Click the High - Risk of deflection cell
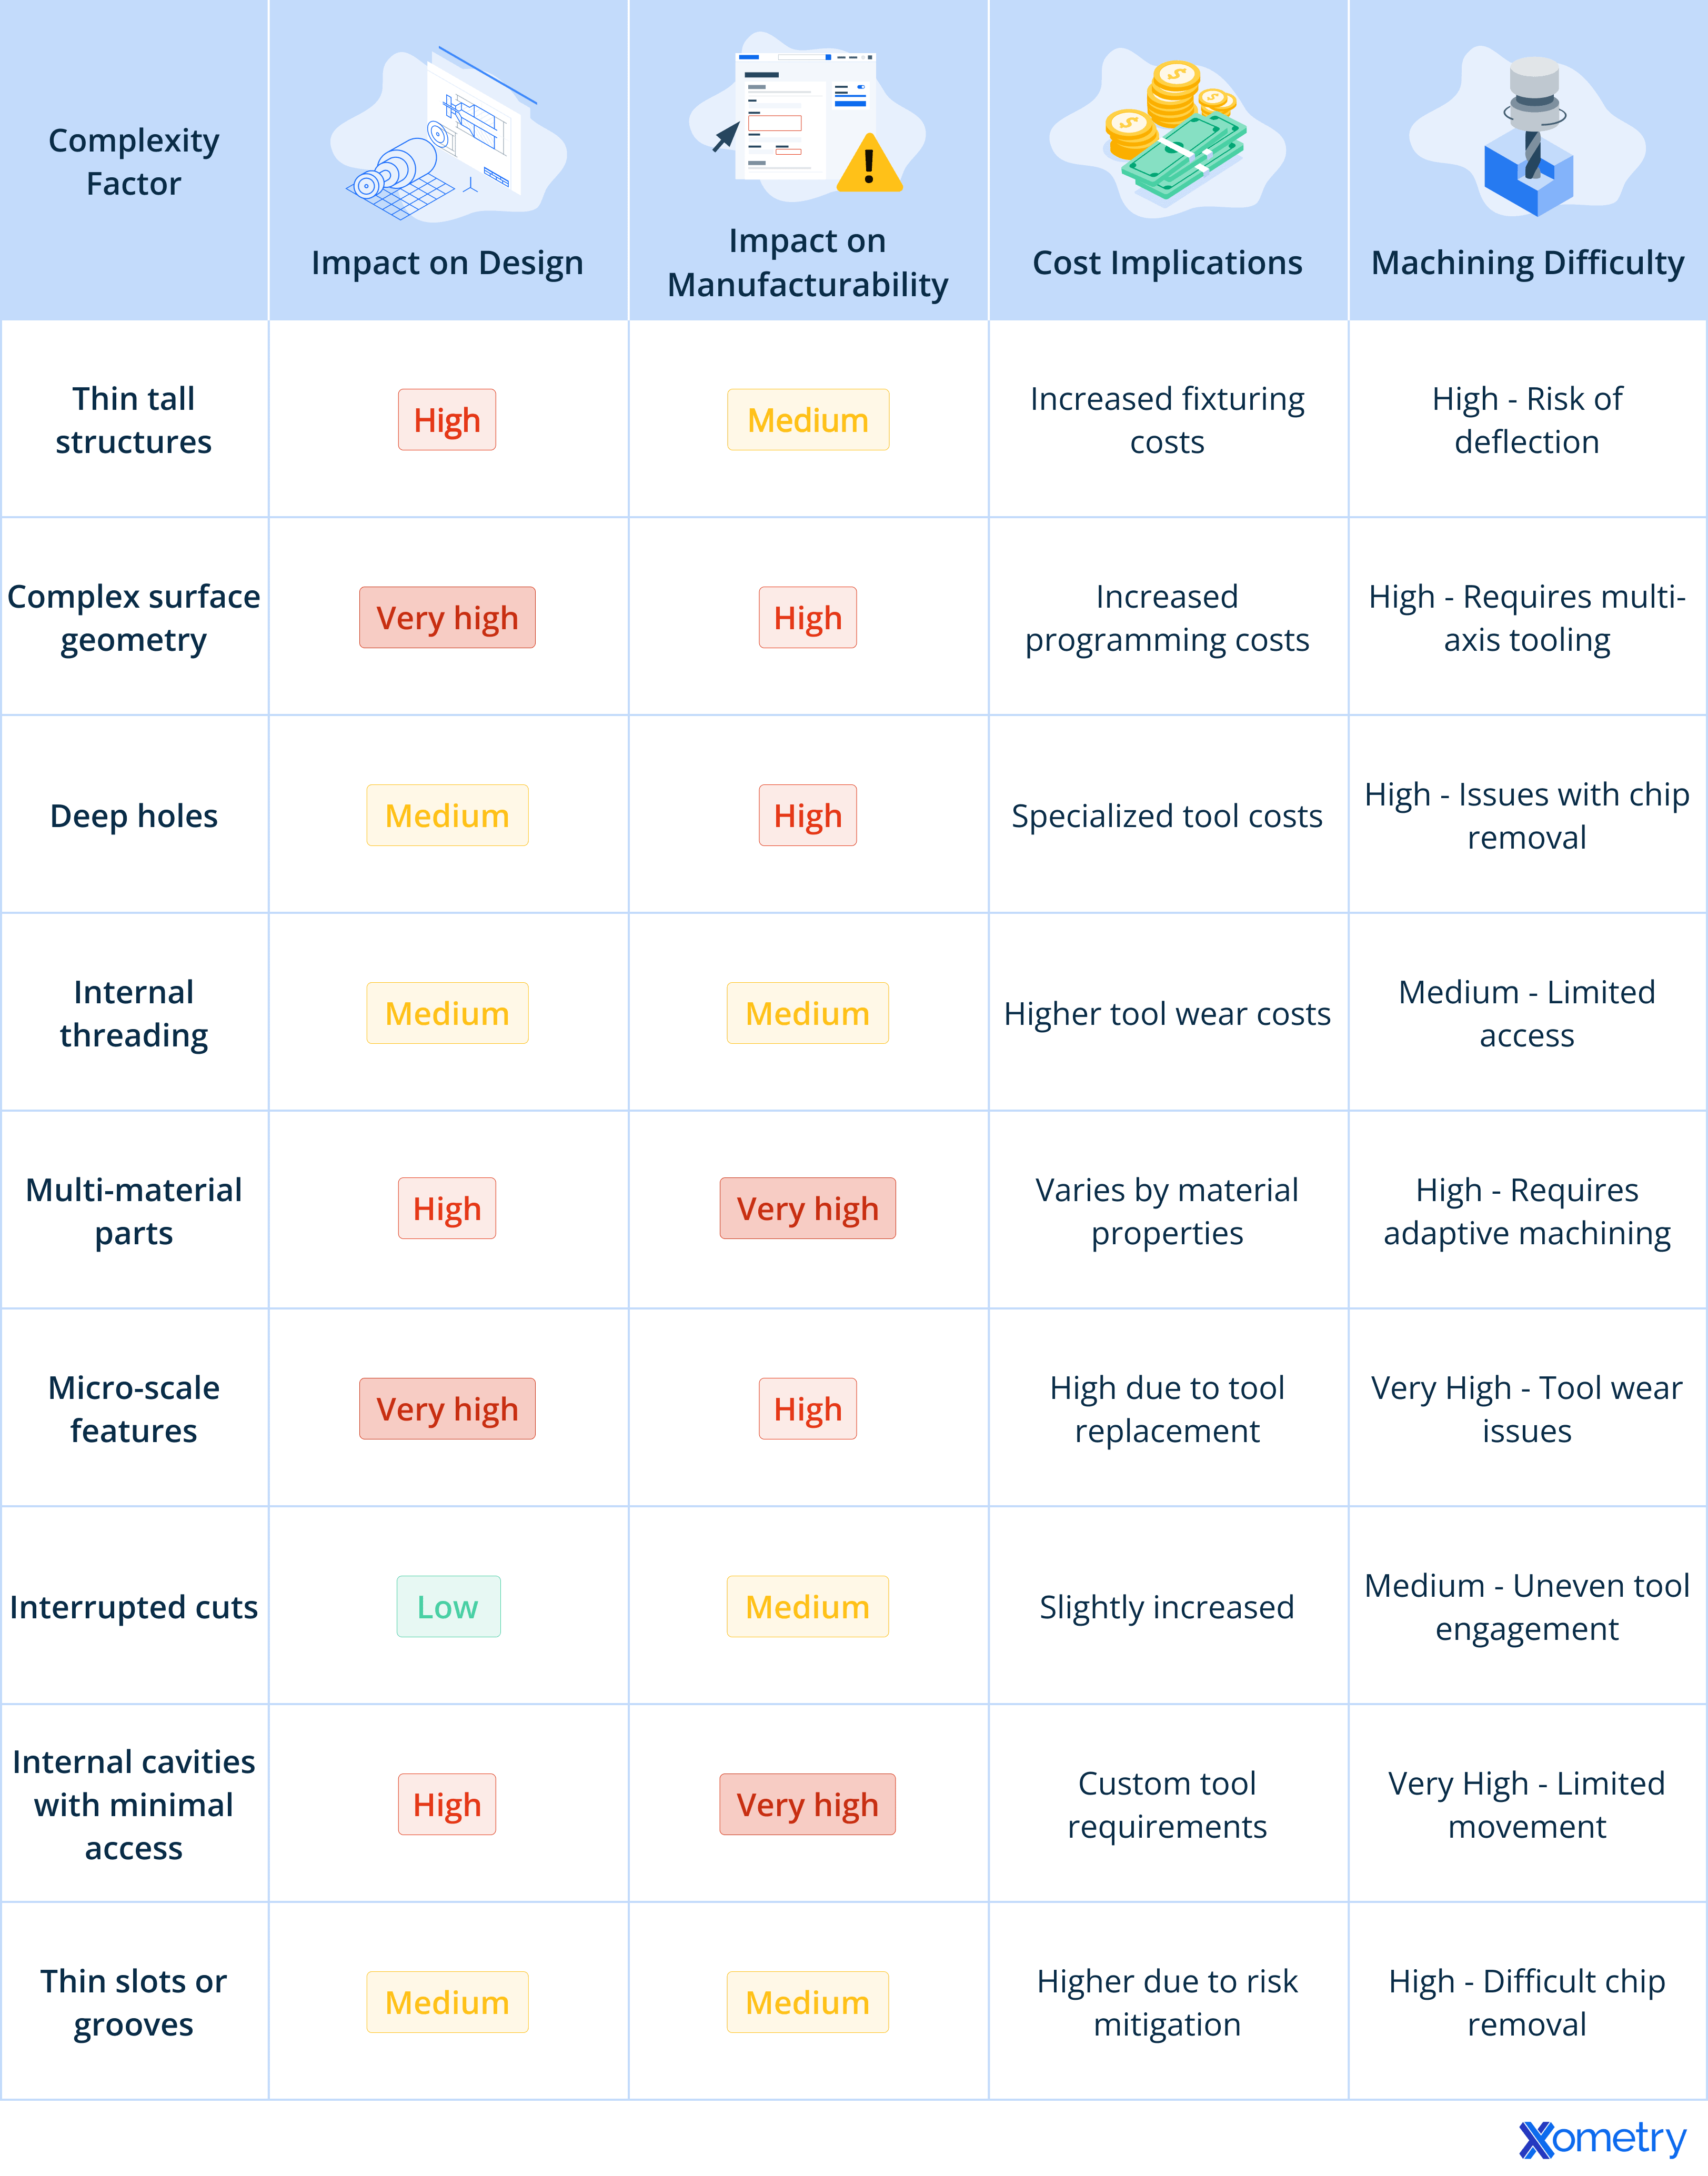The height and width of the screenshot is (2176, 1708). point(1527,420)
